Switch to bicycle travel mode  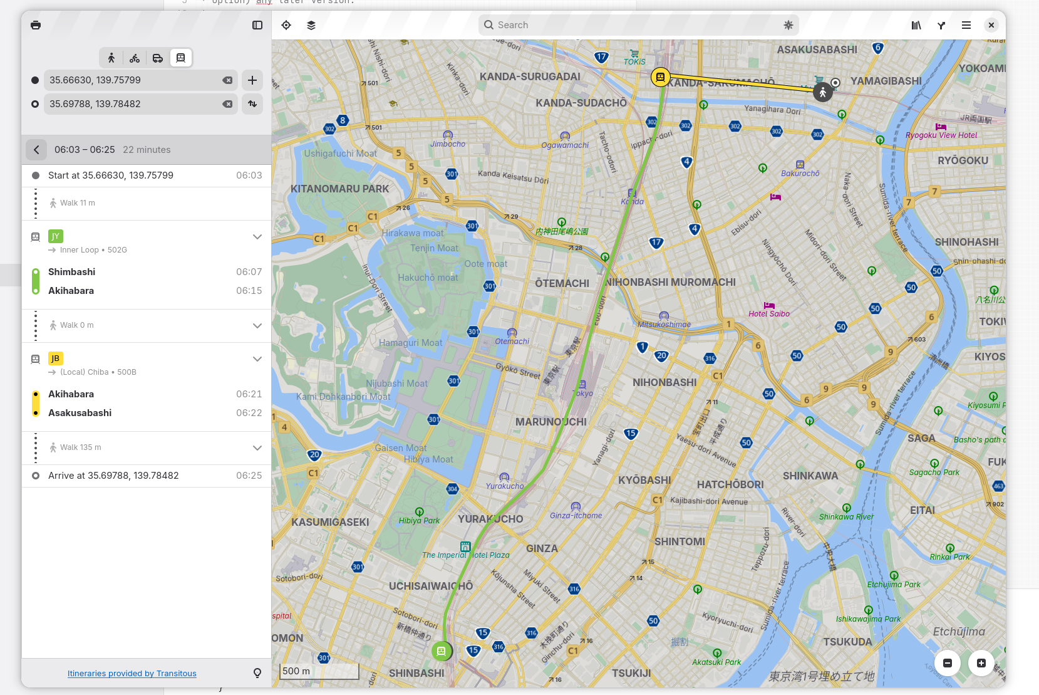pos(135,58)
